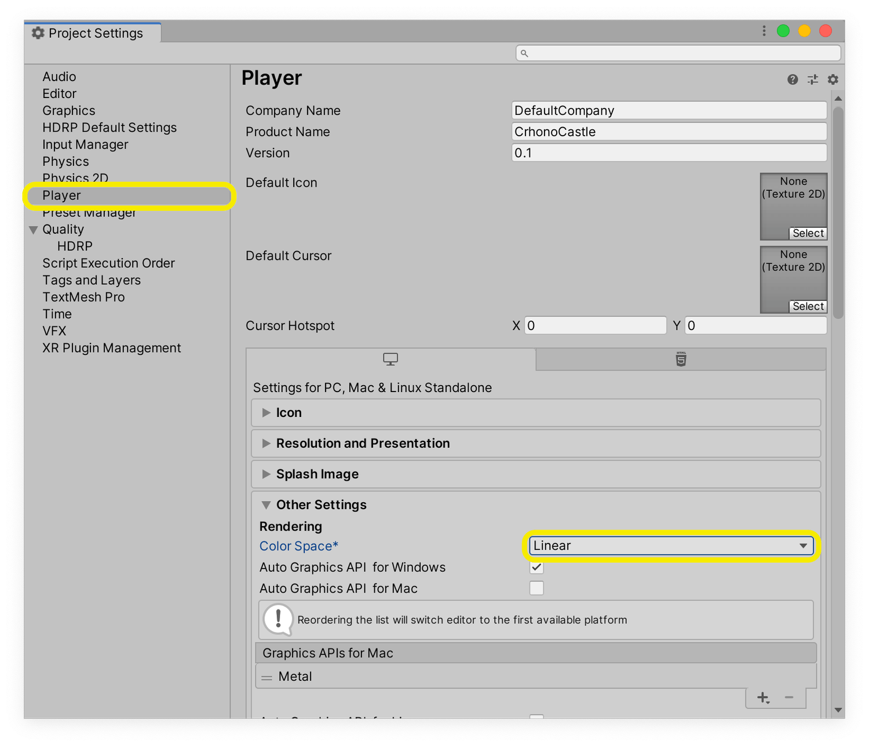Image resolution: width=869 pixels, height=747 pixels.
Task: Click the preset sliders icon
Action: coord(813,79)
